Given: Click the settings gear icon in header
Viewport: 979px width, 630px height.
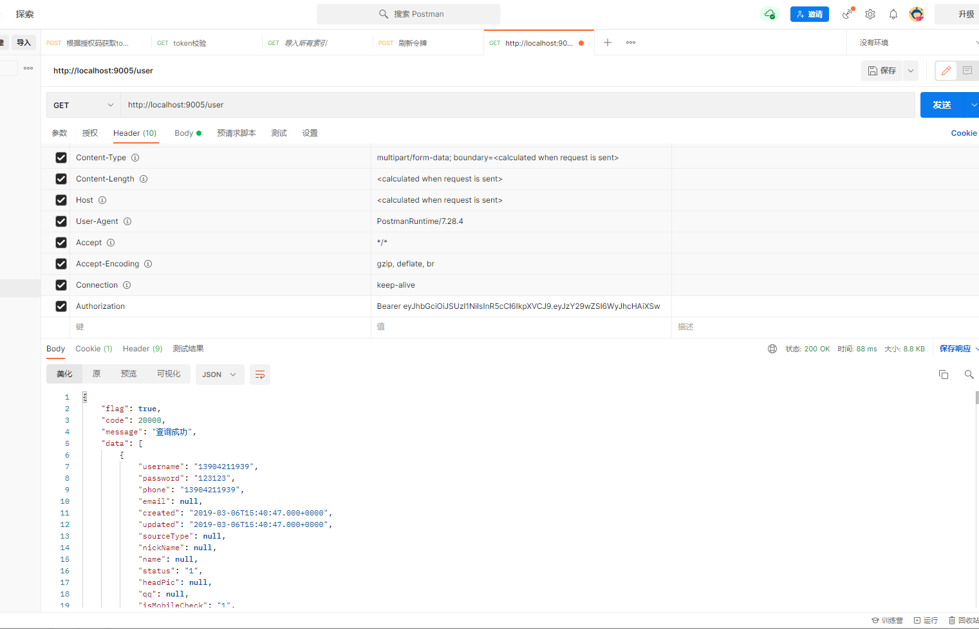Looking at the screenshot, I should (x=870, y=14).
